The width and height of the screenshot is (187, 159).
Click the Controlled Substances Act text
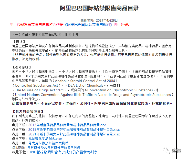36,86
